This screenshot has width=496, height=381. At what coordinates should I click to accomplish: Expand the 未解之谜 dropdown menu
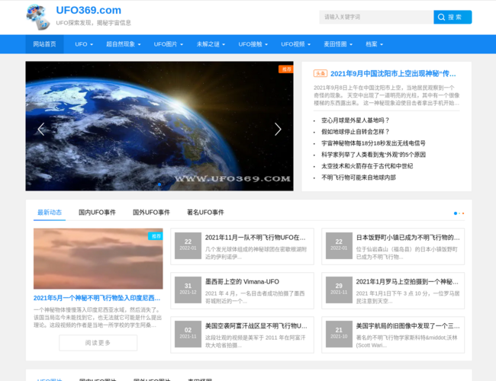pos(211,44)
